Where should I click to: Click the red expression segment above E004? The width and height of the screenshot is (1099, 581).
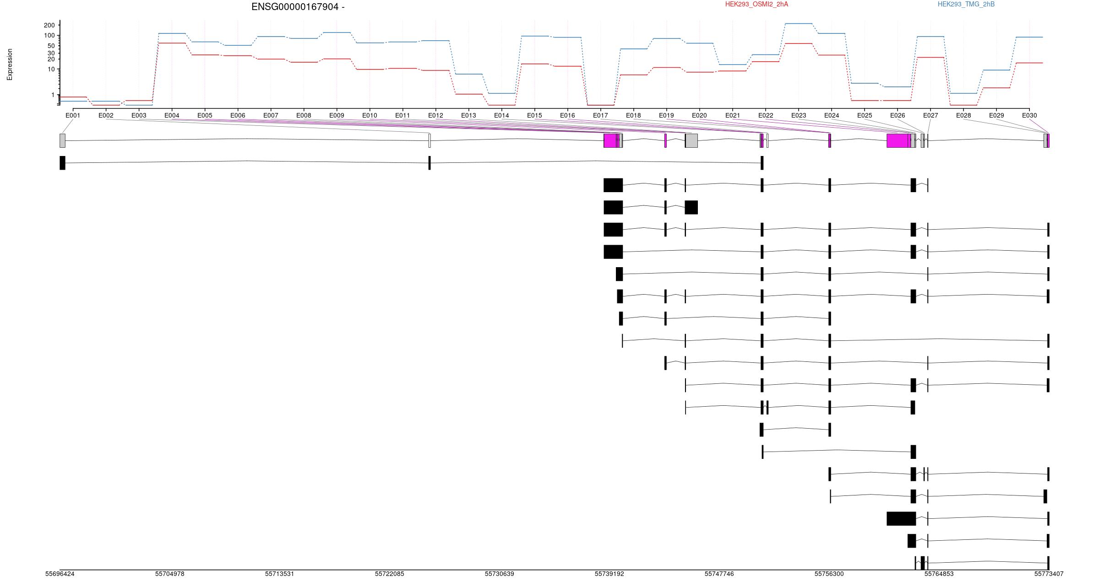[172, 43]
